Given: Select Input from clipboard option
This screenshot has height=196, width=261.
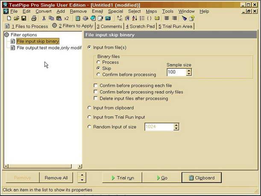Looking at the screenshot, I should (x=89, y=108).
